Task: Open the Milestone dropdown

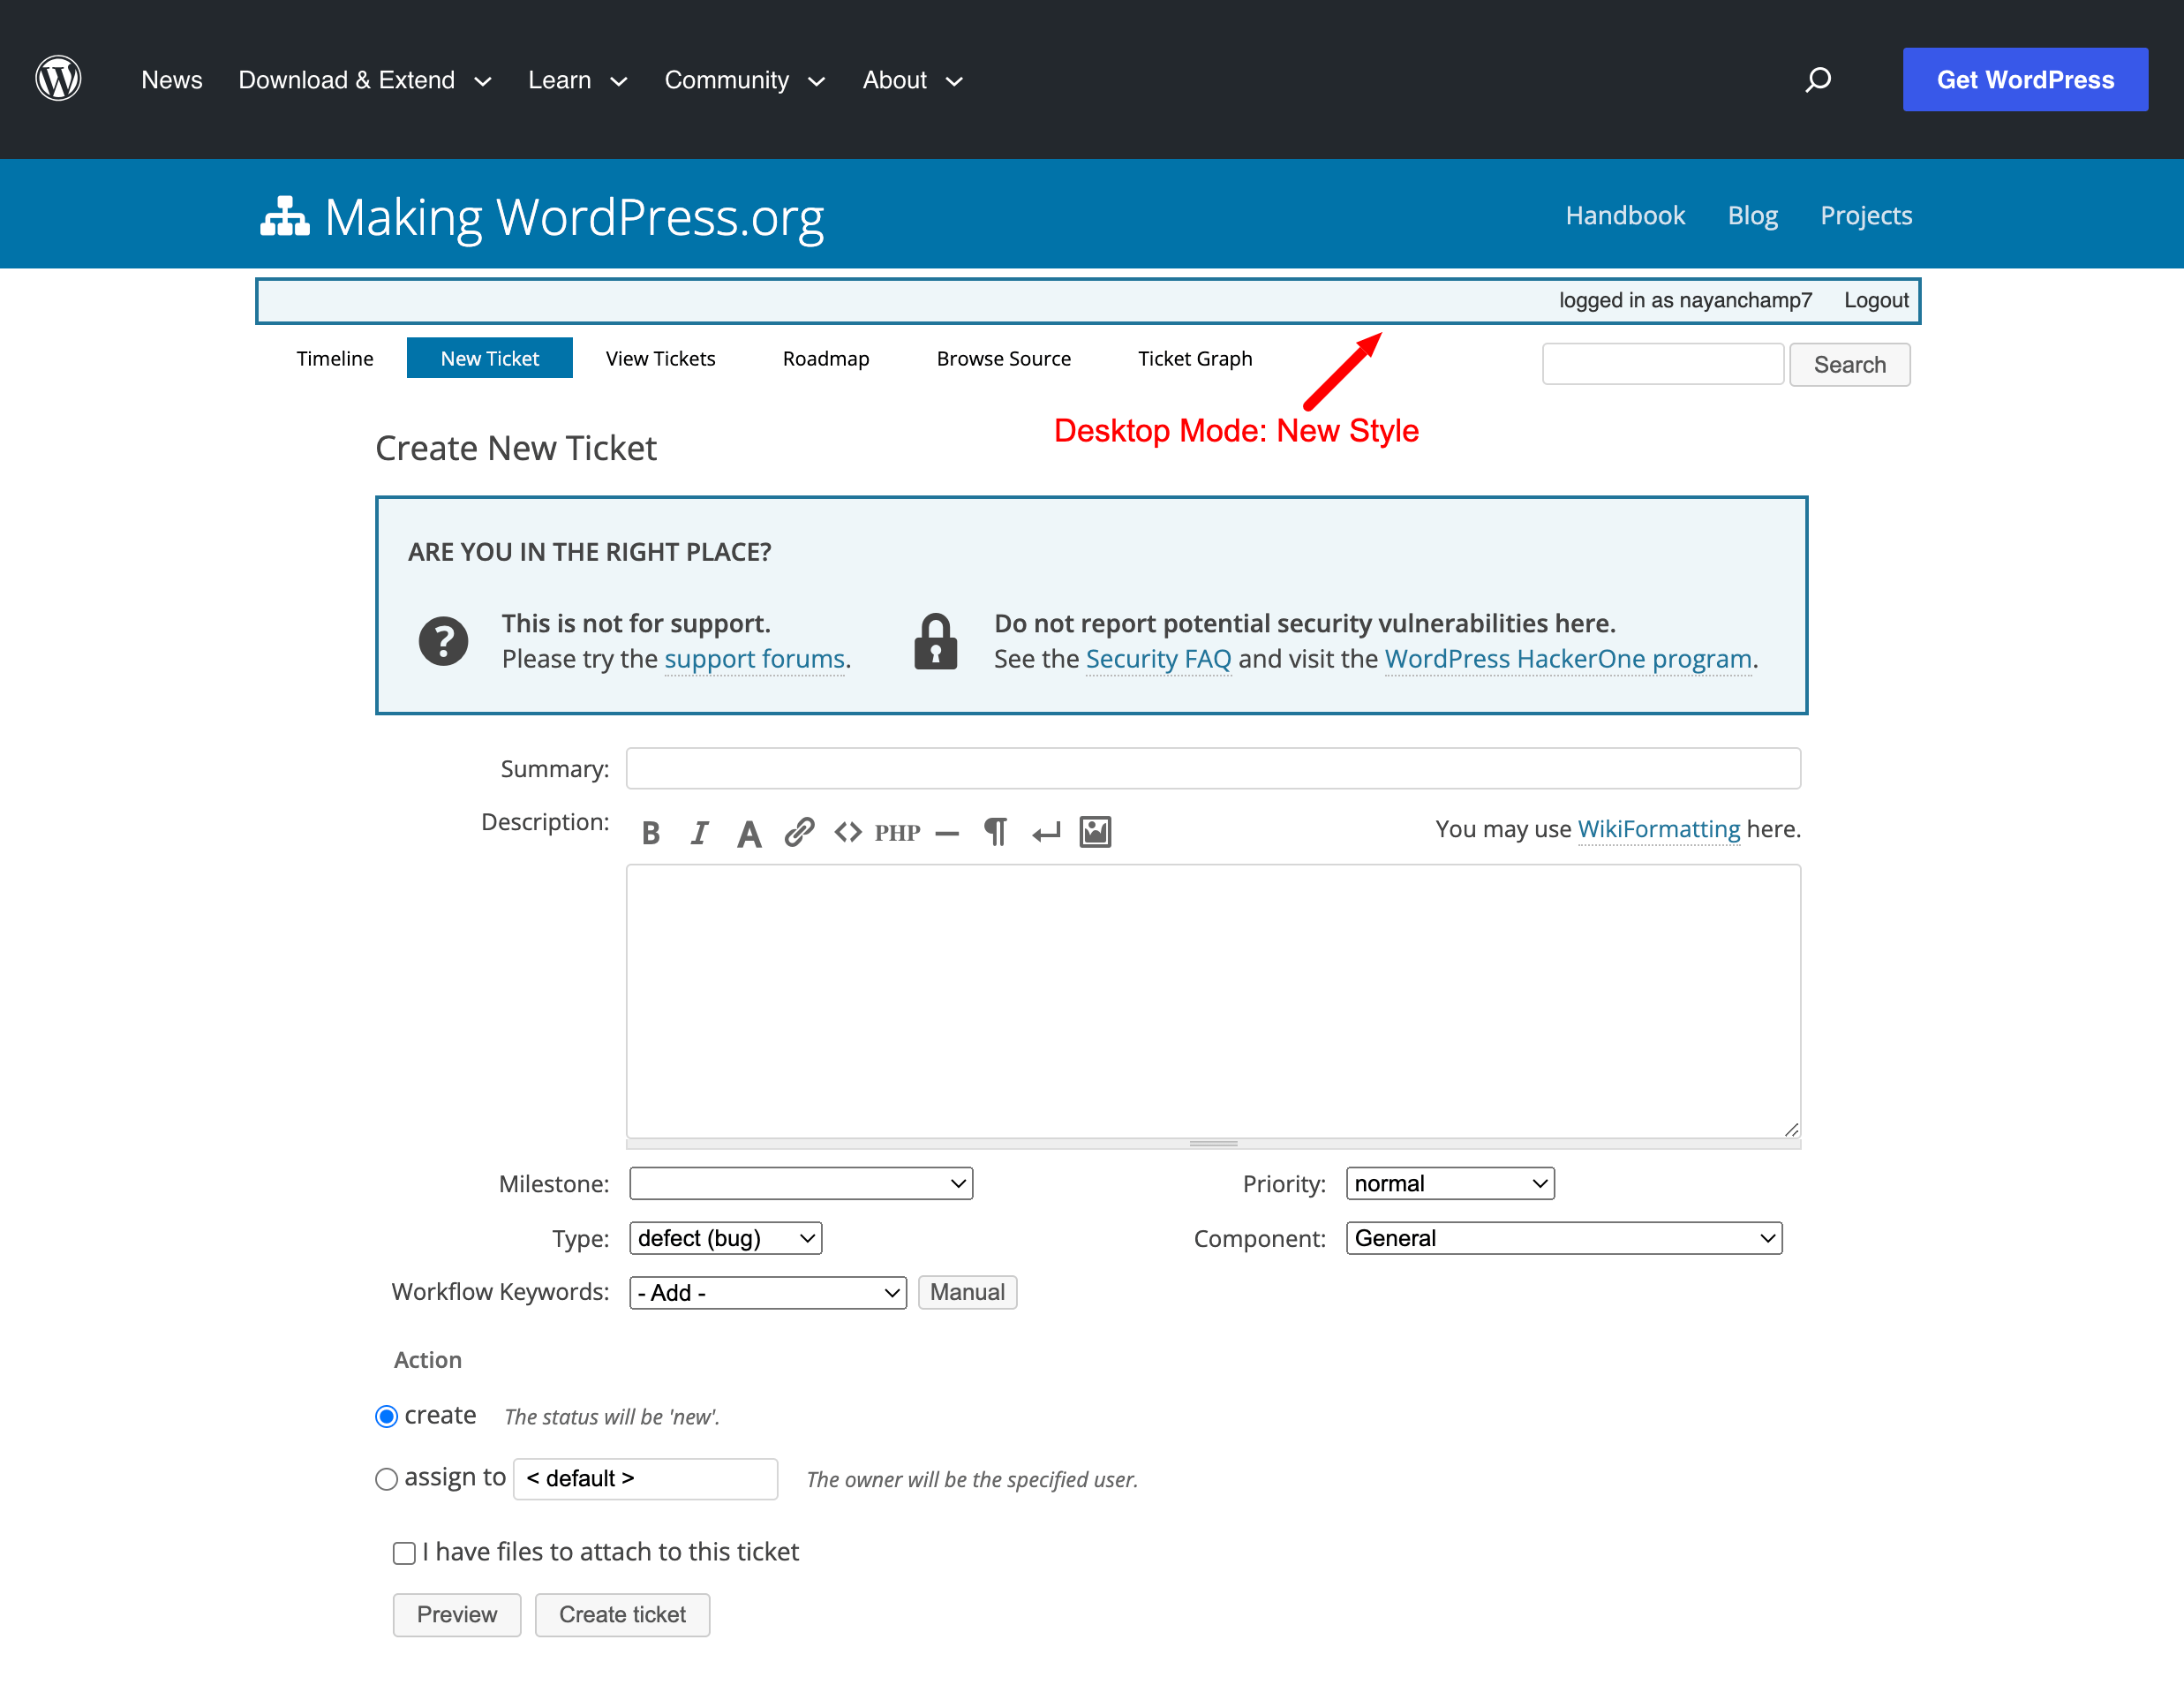Action: (x=800, y=1183)
